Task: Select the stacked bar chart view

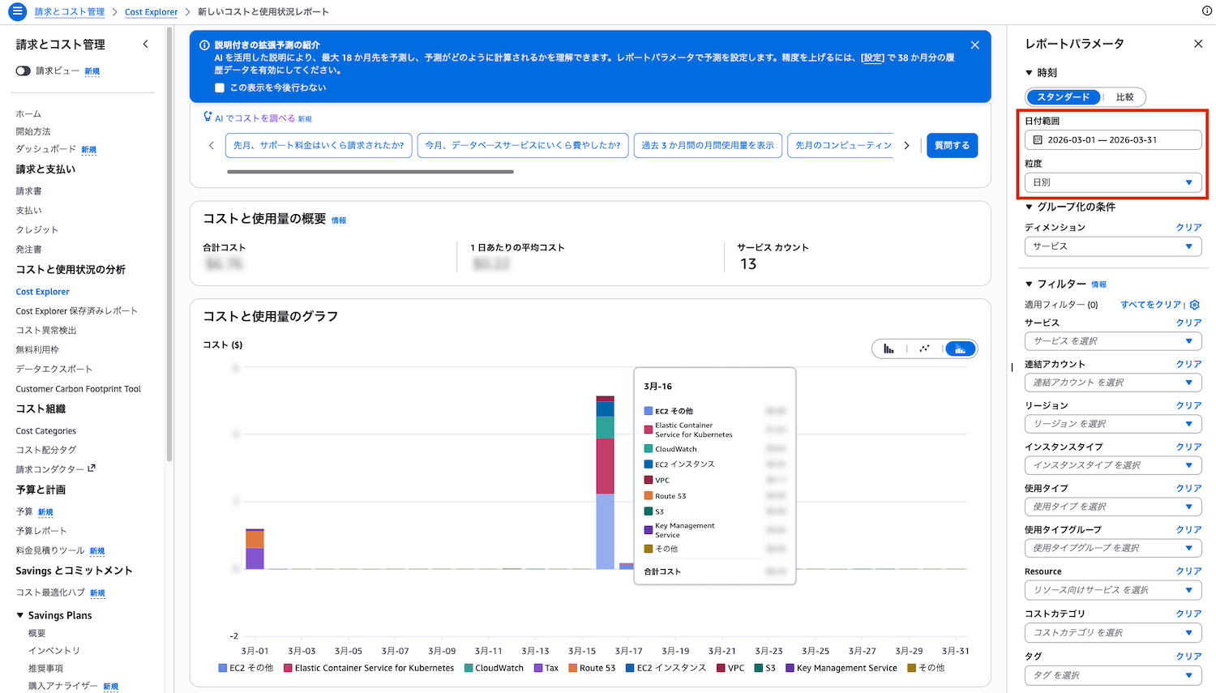Action: coord(960,349)
